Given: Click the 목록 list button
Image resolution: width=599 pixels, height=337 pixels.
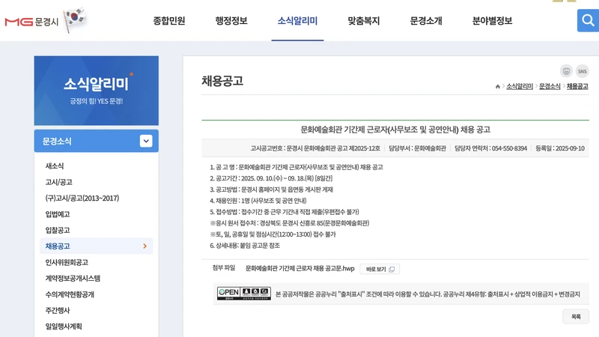Looking at the screenshot, I should tap(576, 316).
